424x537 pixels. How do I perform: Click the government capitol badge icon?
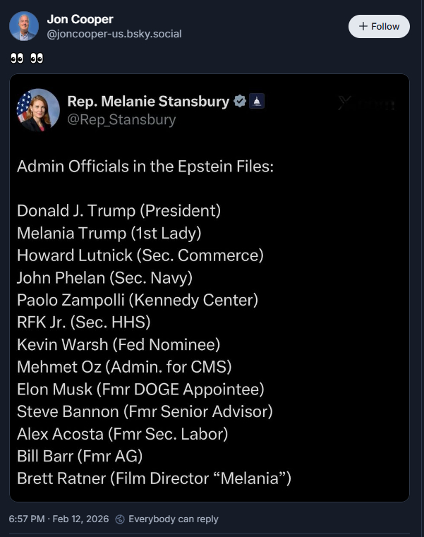pos(257,102)
